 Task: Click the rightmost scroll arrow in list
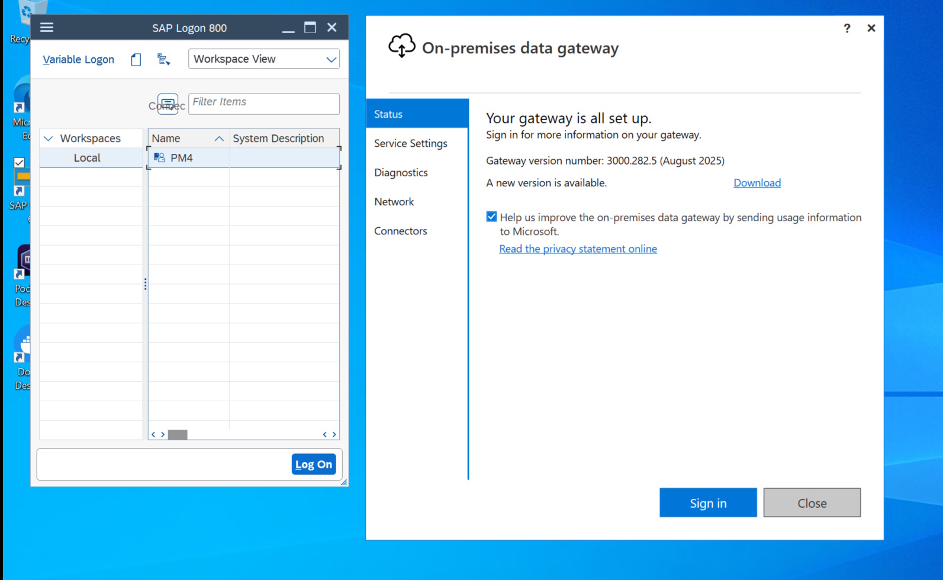coord(334,434)
